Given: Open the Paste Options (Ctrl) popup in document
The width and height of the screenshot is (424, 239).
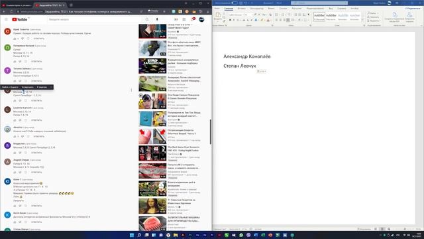Looking at the screenshot, I should pos(262,71).
